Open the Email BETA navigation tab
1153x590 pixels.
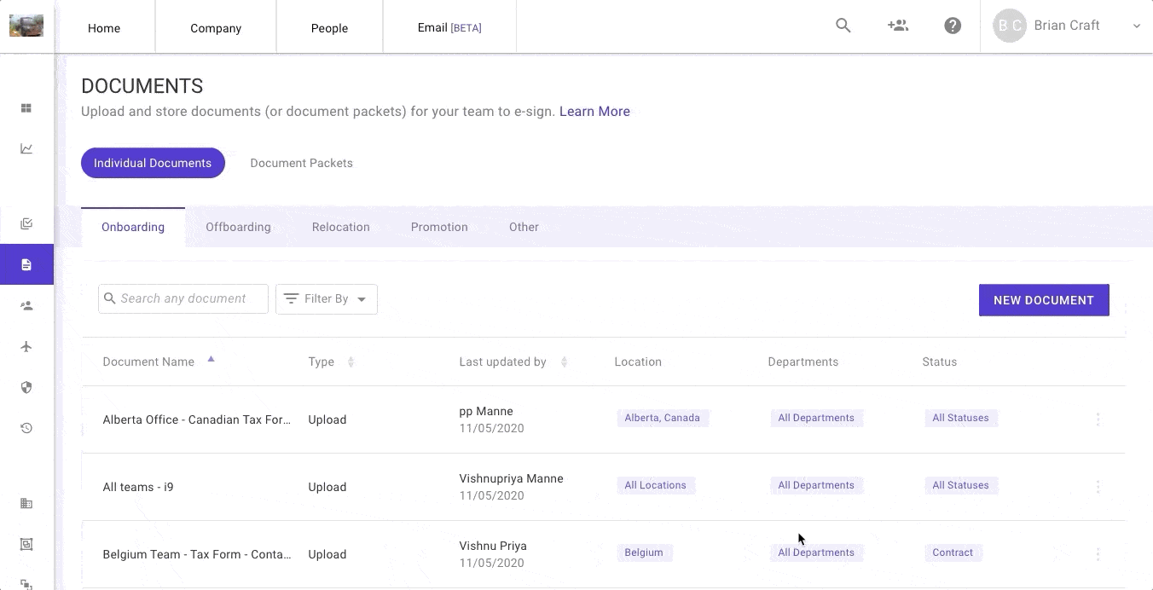pos(449,28)
